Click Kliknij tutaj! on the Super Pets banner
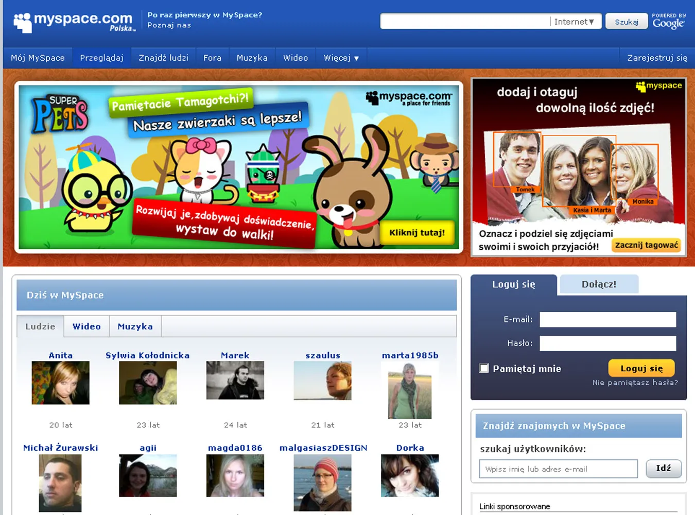The height and width of the screenshot is (515, 695). (x=416, y=233)
